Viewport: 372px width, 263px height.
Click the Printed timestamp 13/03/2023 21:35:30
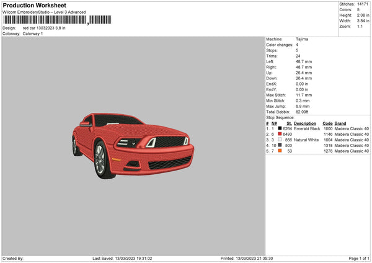click(x=254, y=259)
